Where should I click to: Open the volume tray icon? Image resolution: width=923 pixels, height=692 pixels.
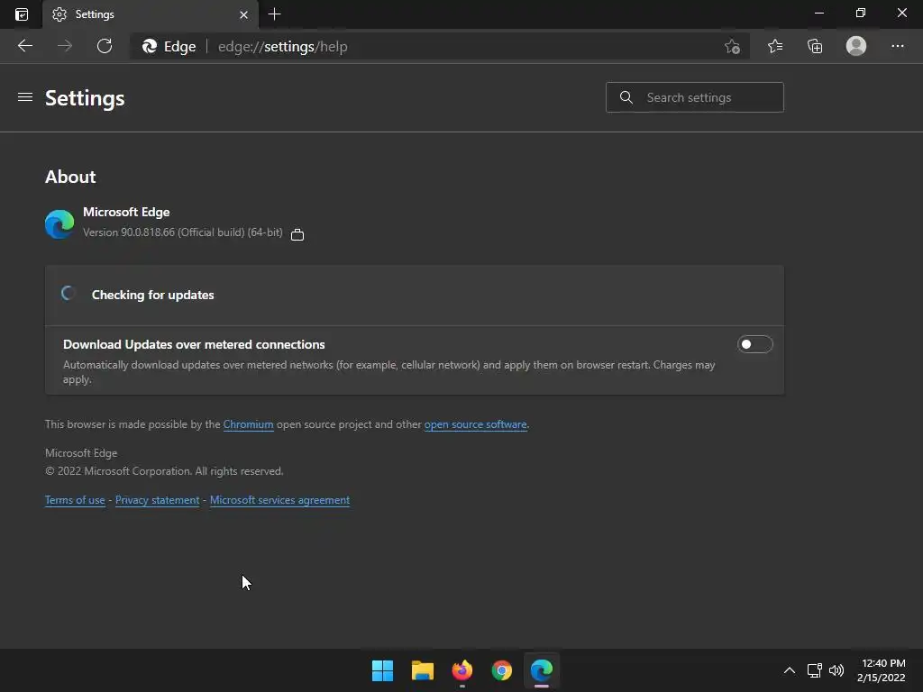[836, 670]
